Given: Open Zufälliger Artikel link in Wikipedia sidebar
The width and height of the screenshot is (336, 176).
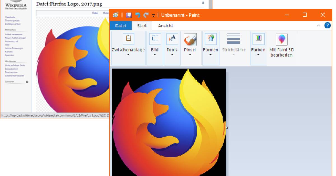Looking at the screenshot, I should [13, 24].
